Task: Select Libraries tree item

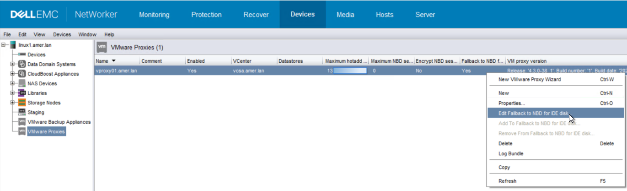Action: click(x=37, y=93)
